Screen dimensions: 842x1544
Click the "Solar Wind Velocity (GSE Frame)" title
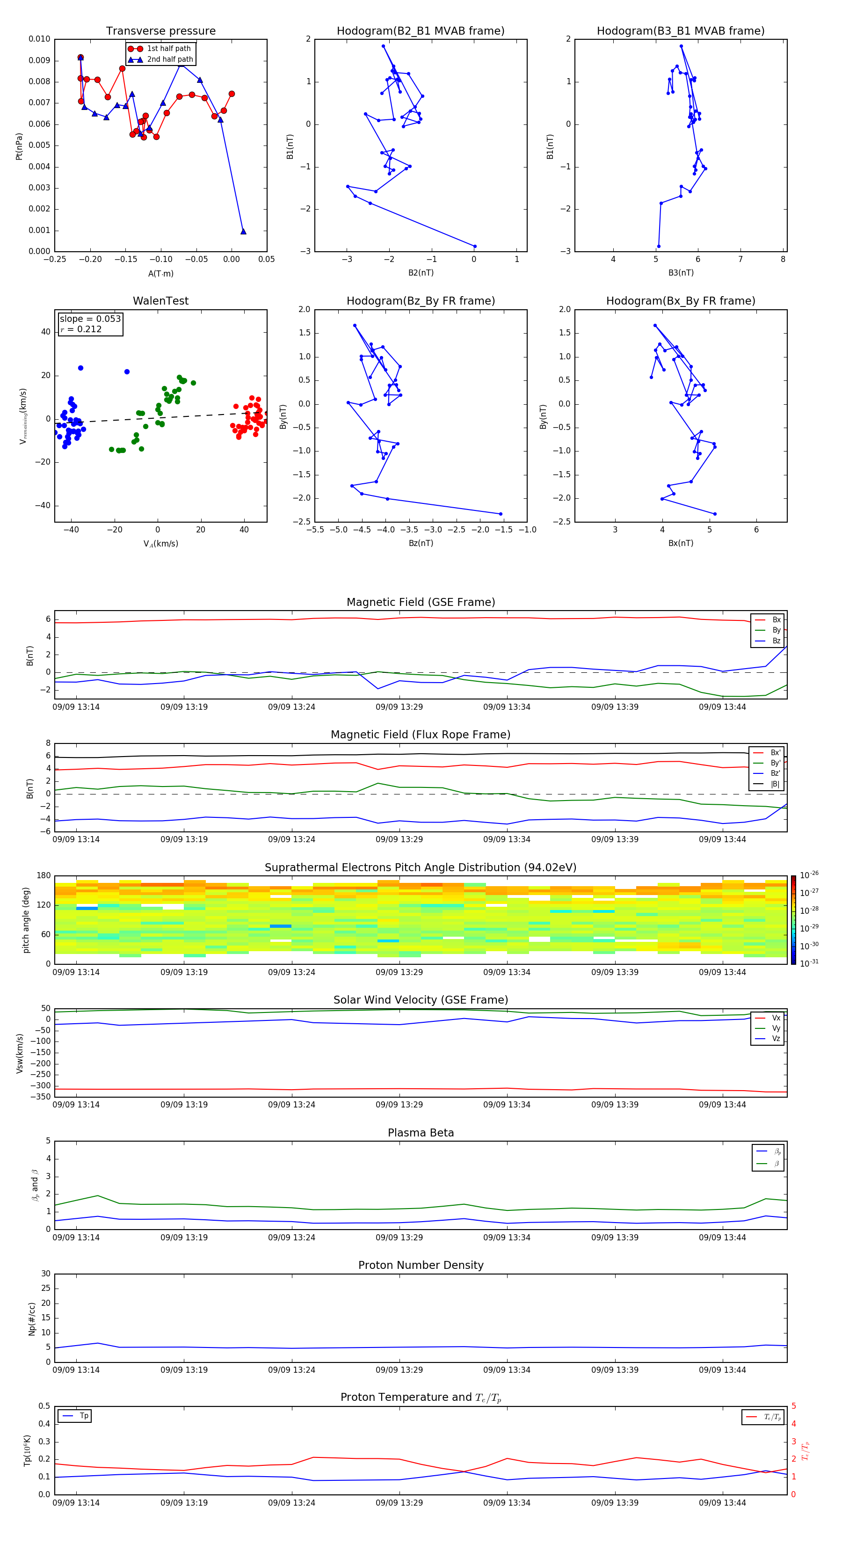(421, 1000)
